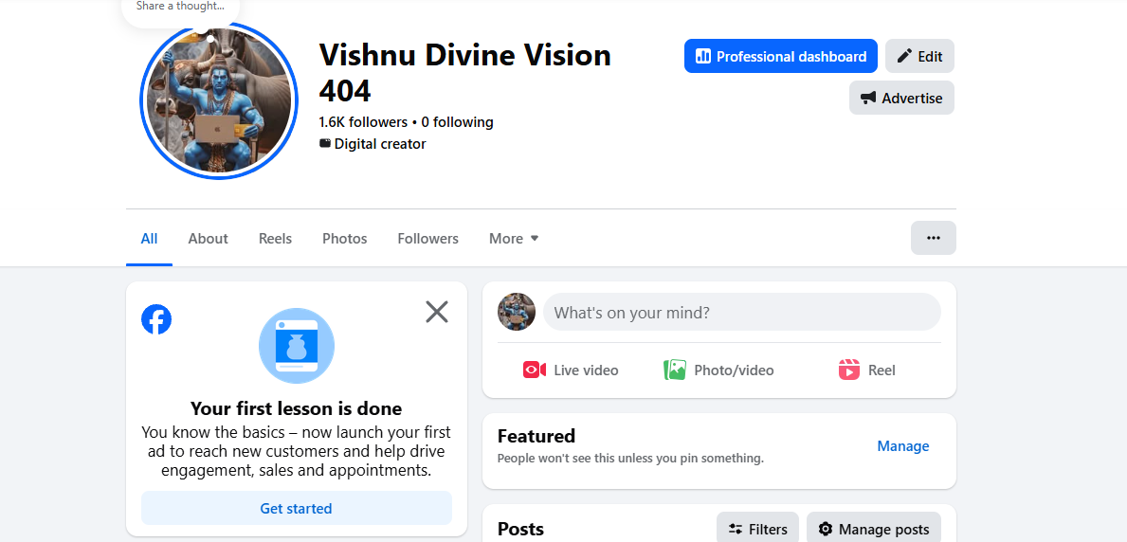View the Followers tab
This screenshot has height=542, width=1127.
427,239
